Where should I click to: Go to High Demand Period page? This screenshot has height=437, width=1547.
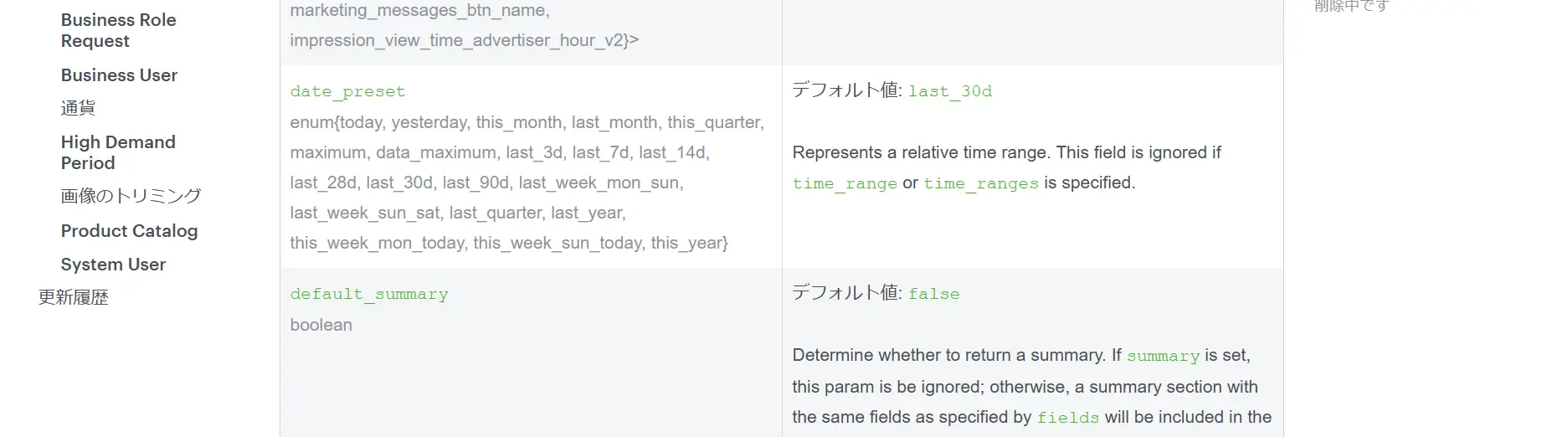click(118, 152)
